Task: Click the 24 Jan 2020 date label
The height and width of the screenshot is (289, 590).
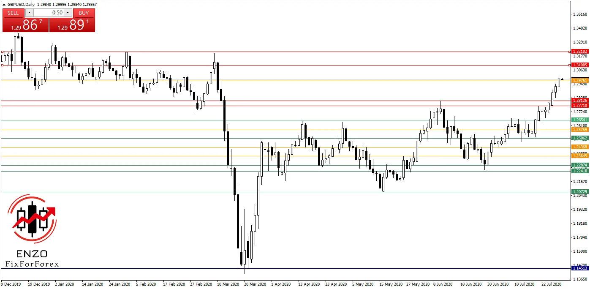Action: pyautogui.click(x=120, y=285)
